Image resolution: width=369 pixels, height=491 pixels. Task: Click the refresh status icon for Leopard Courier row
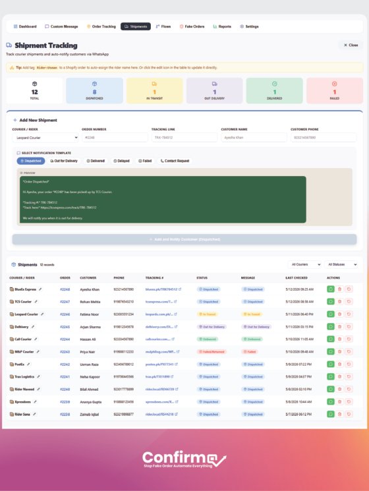pos(349,314)
